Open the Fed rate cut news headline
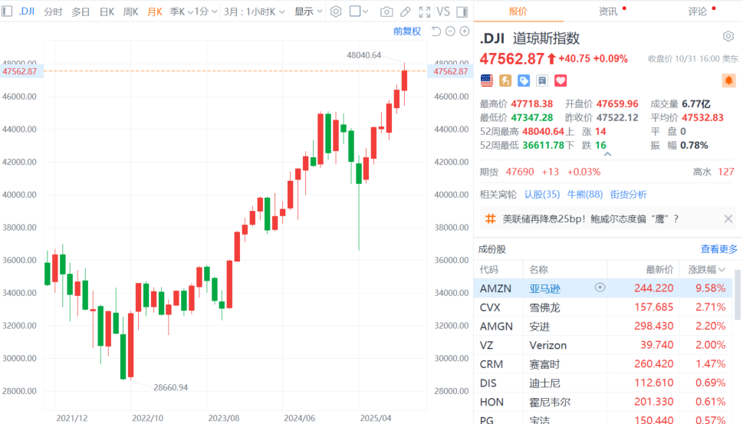The width and height of the screenshot is (743, 424). tap(590, 219)
